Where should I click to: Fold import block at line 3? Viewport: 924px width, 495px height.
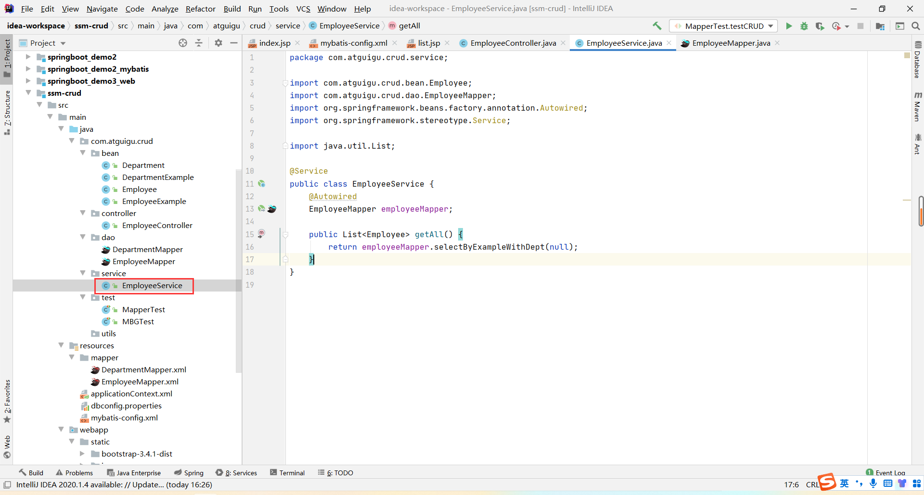pyautogui.click(x=285, y=83)
